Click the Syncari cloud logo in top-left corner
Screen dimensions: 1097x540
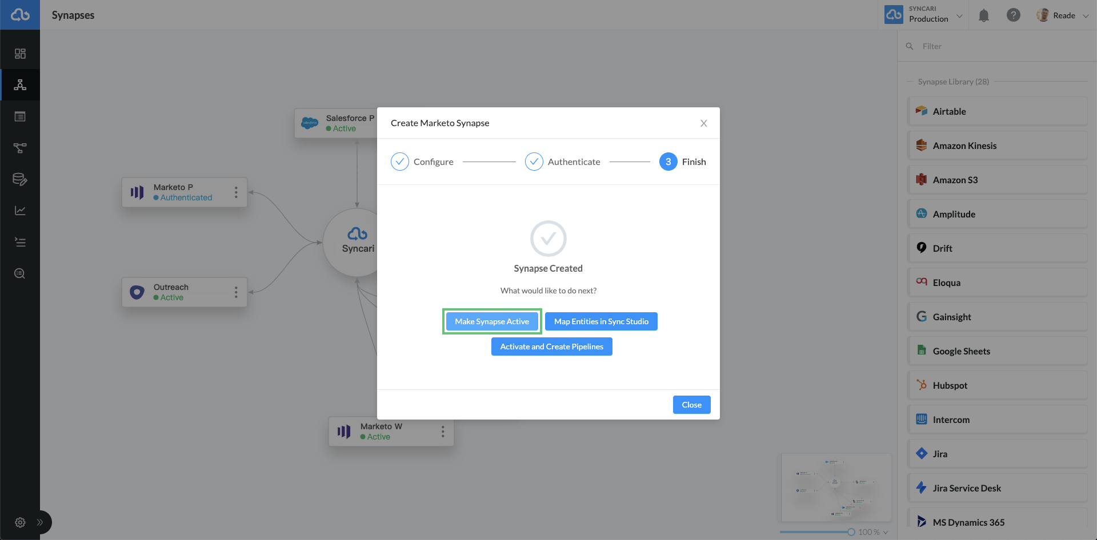pos(20,15)
